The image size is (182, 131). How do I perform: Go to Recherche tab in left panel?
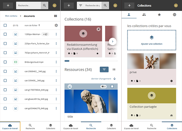[x=30, y=127]
